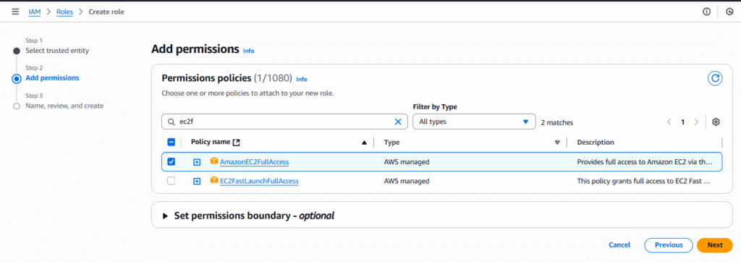741x262 pixels.
Task: Clear the ec2f search text
Action: (398, 122)
